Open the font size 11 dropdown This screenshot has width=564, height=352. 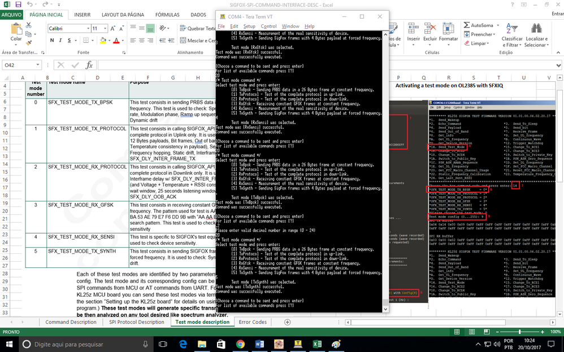pyautogui.click(x=105, y=28)
